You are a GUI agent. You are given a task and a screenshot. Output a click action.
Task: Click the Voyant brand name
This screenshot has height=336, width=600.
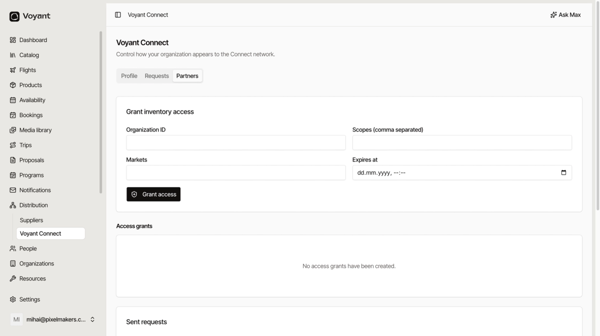coord(36,16)
